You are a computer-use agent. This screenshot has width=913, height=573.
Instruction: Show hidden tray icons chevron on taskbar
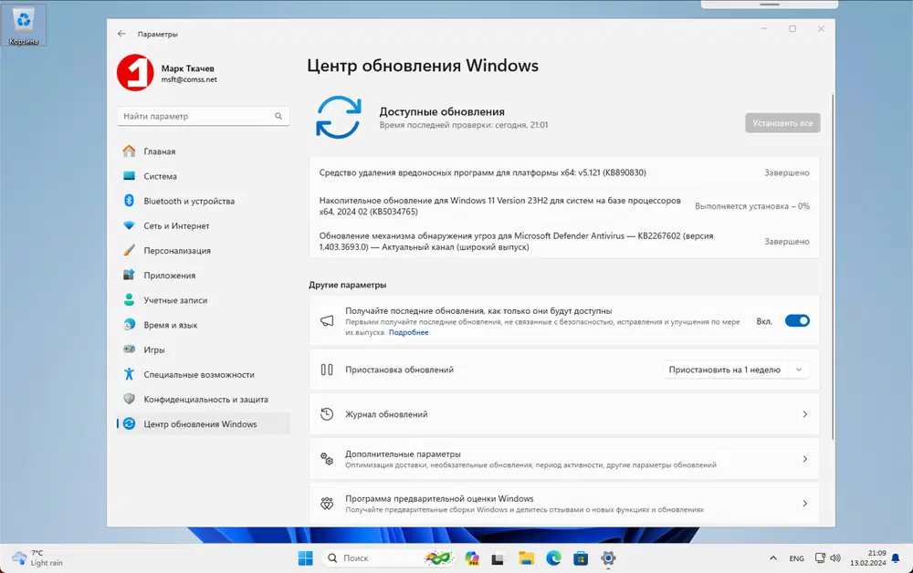pyautogui.click(x=773, y=558)
